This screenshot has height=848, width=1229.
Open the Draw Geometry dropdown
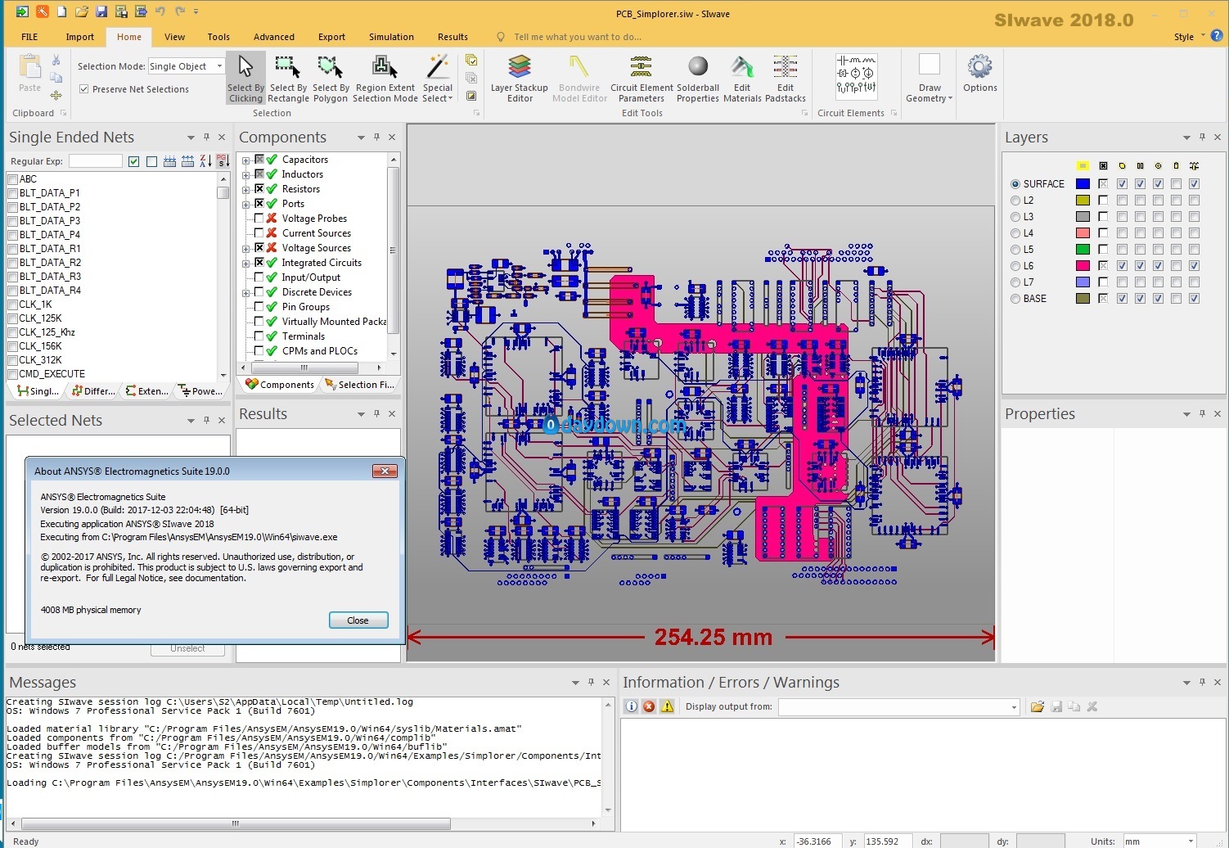[930, 79]
